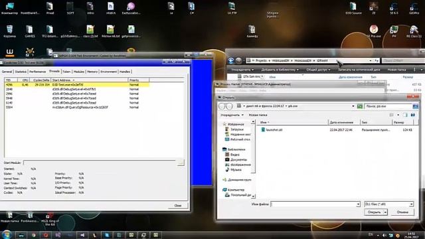Click refresh icon beside dialog address bar
This screenshot has height=239, width=425.
tap(360, 106)
